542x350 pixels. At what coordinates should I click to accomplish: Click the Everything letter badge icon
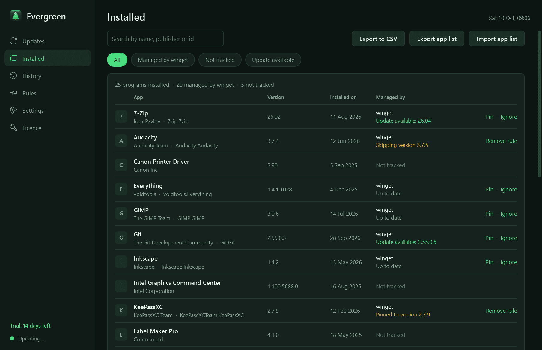121,189
